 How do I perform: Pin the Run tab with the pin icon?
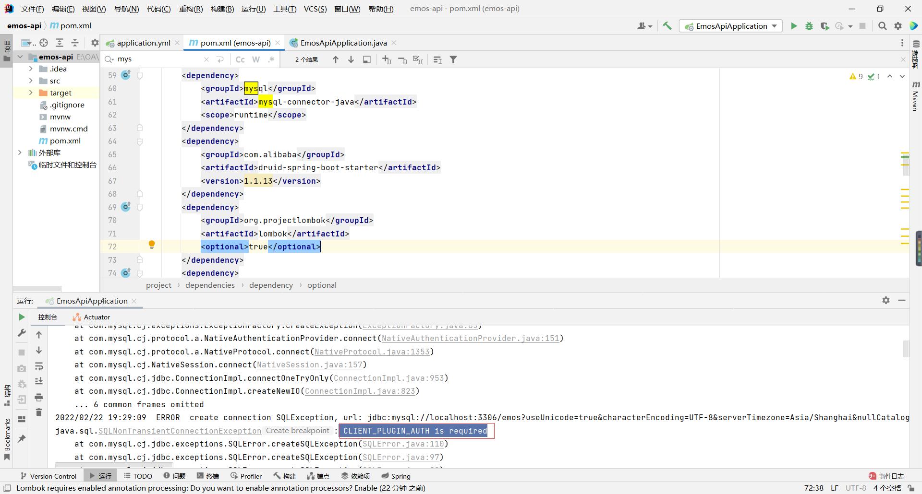point(22,438)
